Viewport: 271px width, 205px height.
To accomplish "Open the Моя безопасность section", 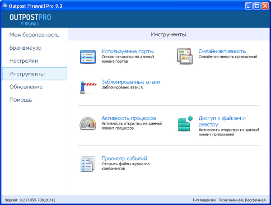I will (x=34, y=34).
